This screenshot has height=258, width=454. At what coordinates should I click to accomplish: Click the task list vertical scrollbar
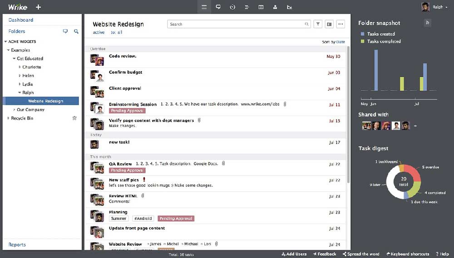click(348, 115)
